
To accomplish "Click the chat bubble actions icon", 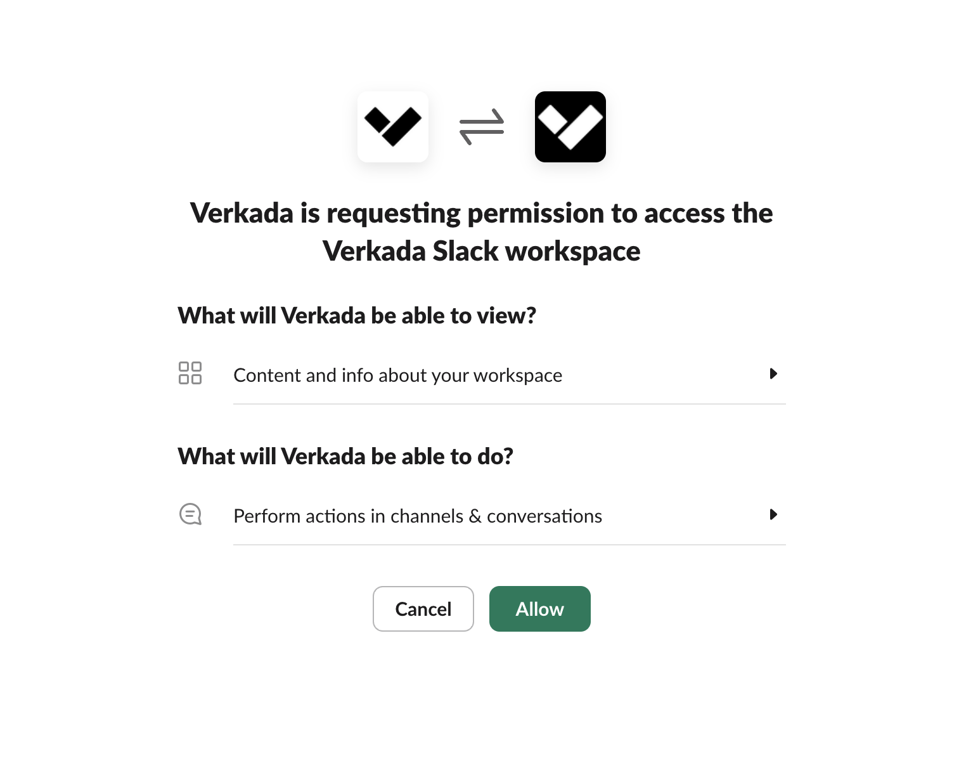I will (190, 514).
